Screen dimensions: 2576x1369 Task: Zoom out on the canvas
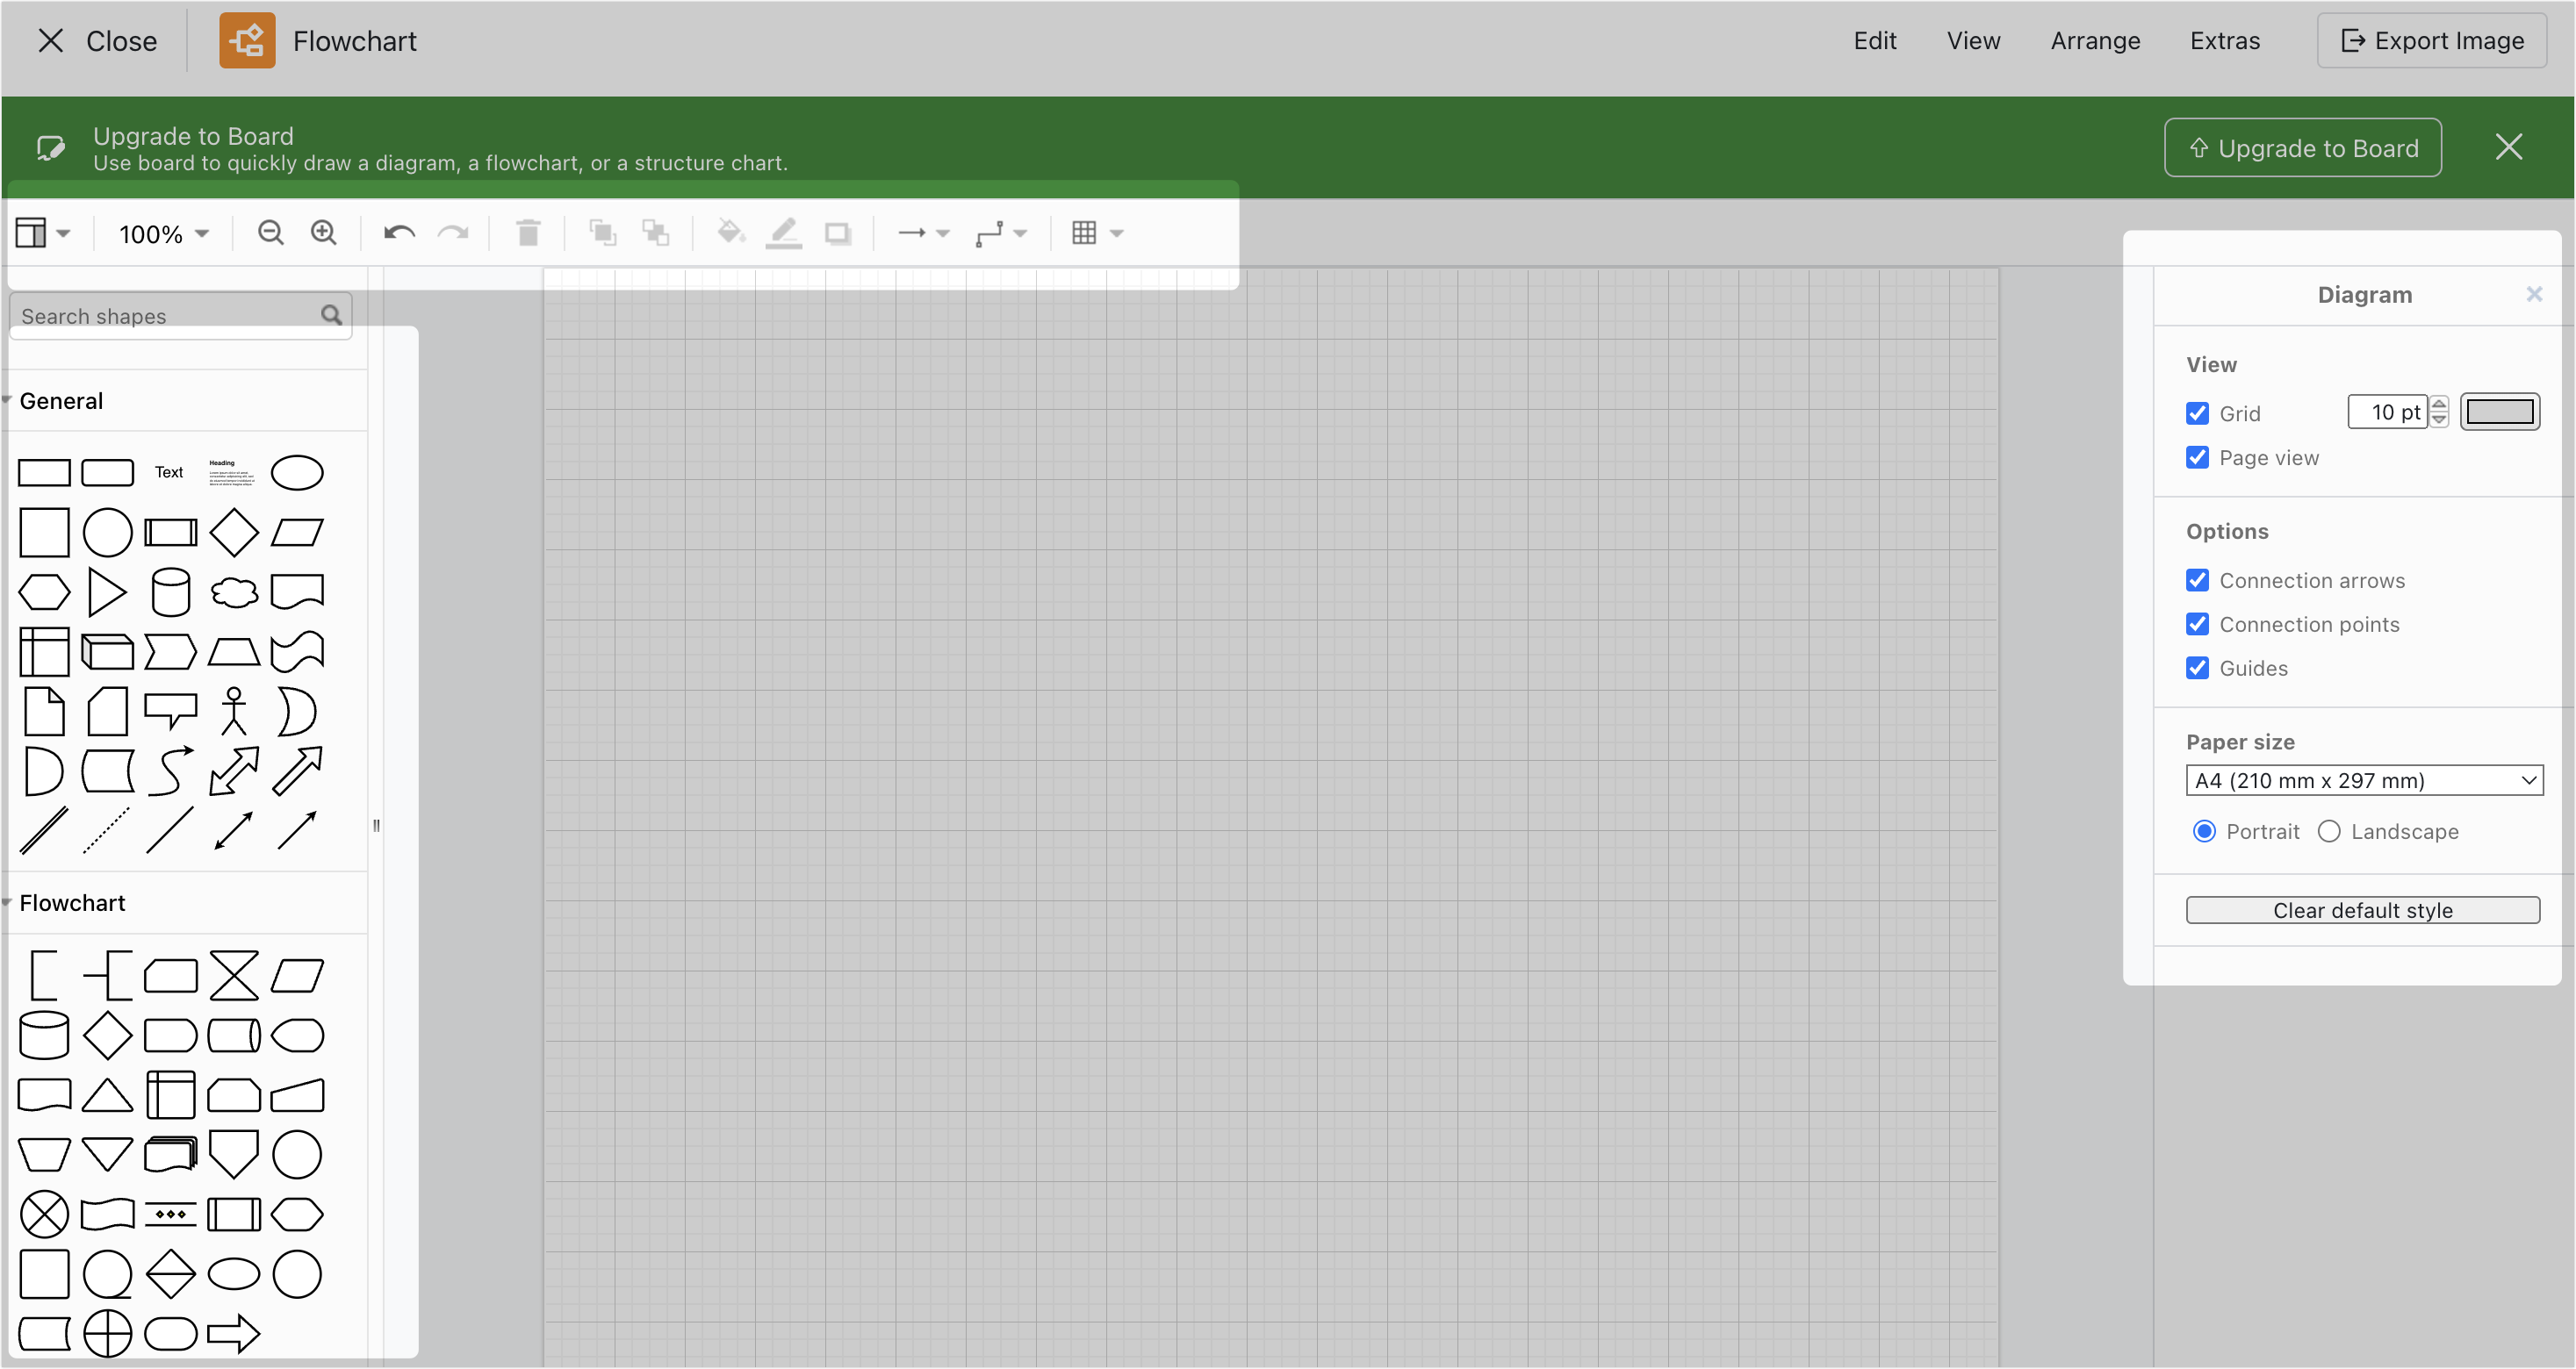point(269,232)
